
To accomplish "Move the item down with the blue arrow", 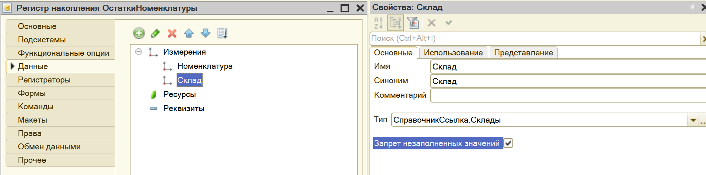I will pos(206,33).
